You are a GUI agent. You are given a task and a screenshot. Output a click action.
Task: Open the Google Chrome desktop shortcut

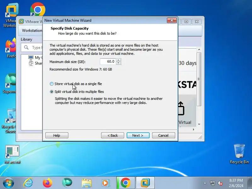[x=37, y=9]
